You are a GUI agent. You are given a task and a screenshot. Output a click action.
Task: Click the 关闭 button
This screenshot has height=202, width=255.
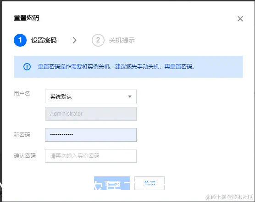(150, 183)
